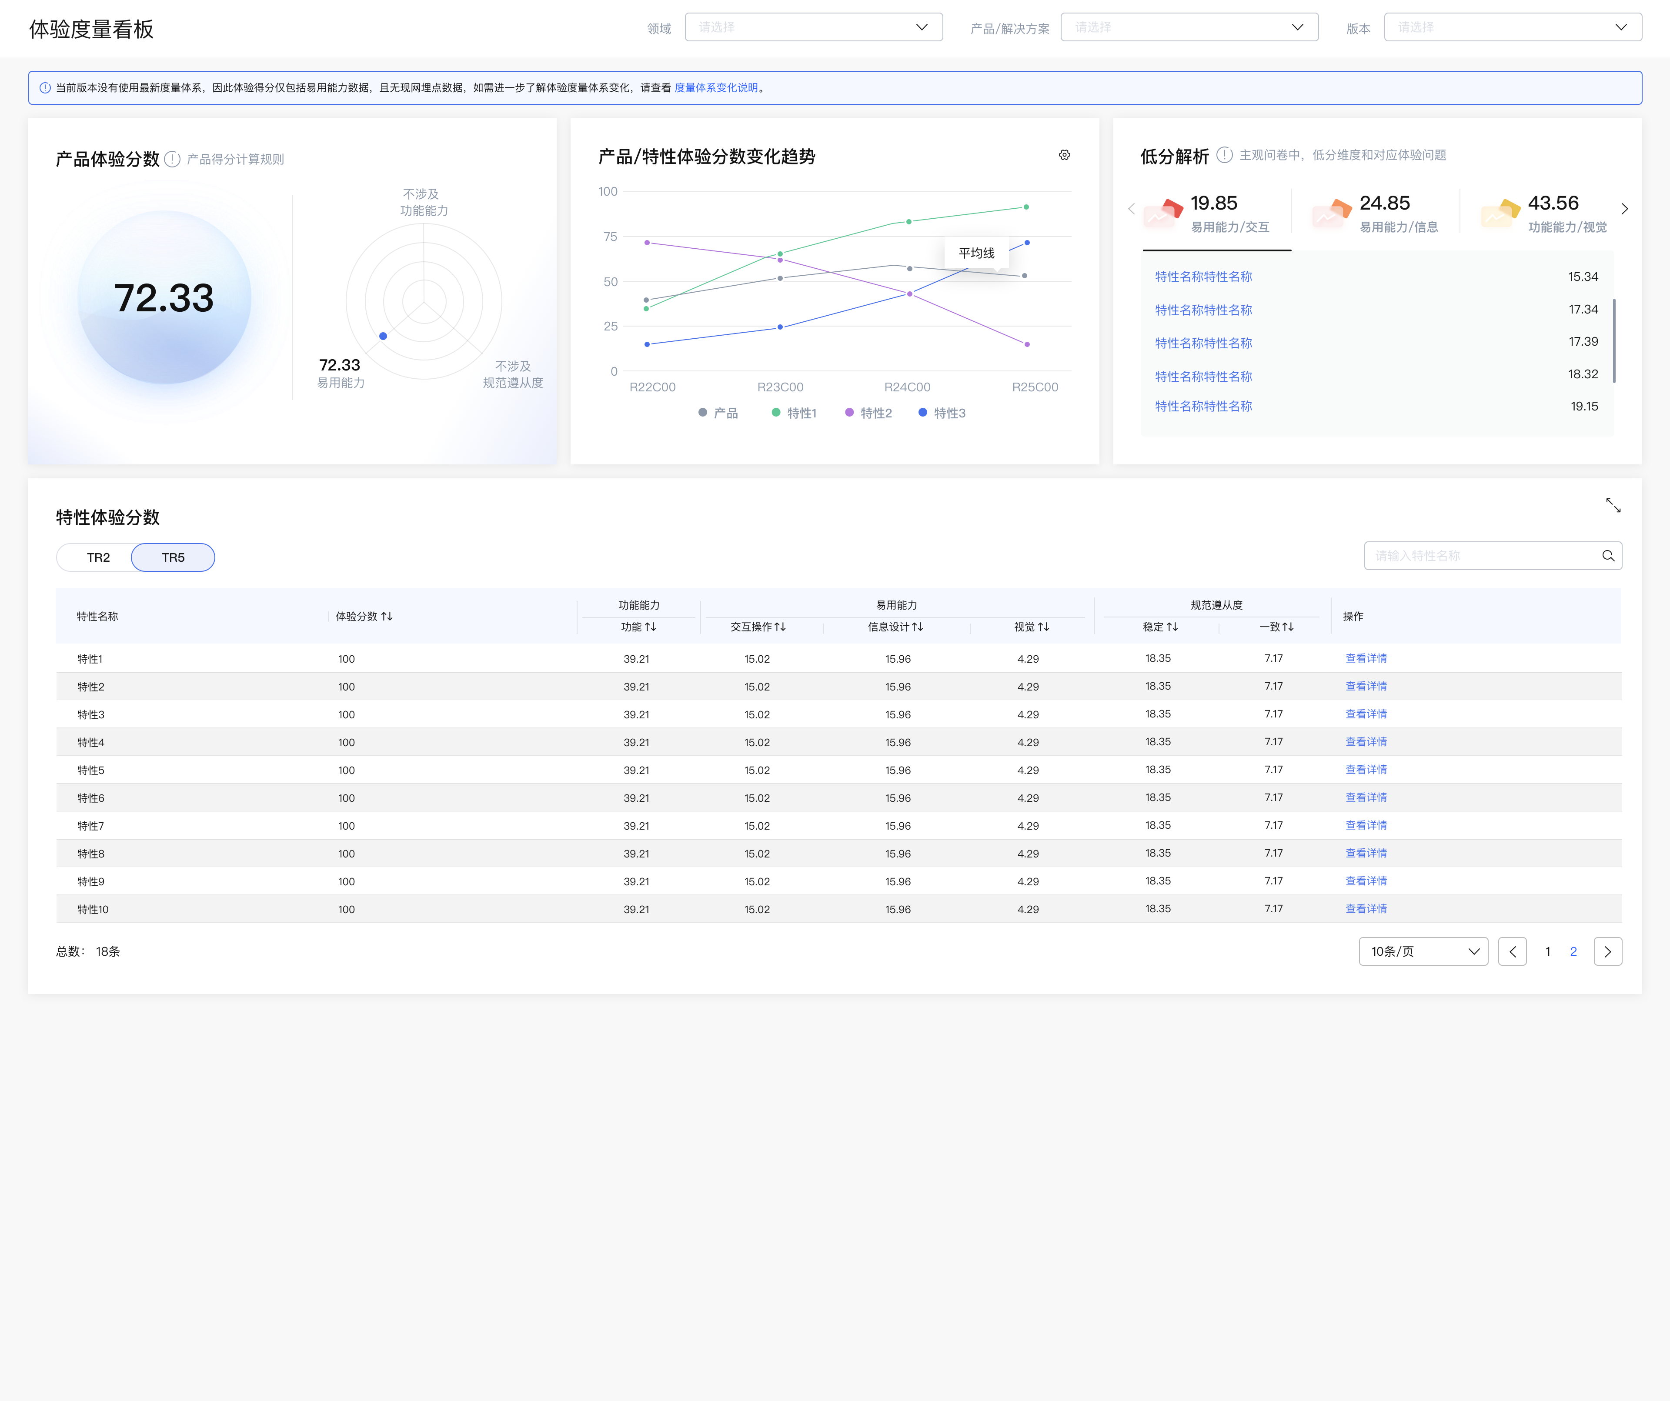Go to page 1
This screenshot has width=1670, height=1401.
click(1547, 952)
